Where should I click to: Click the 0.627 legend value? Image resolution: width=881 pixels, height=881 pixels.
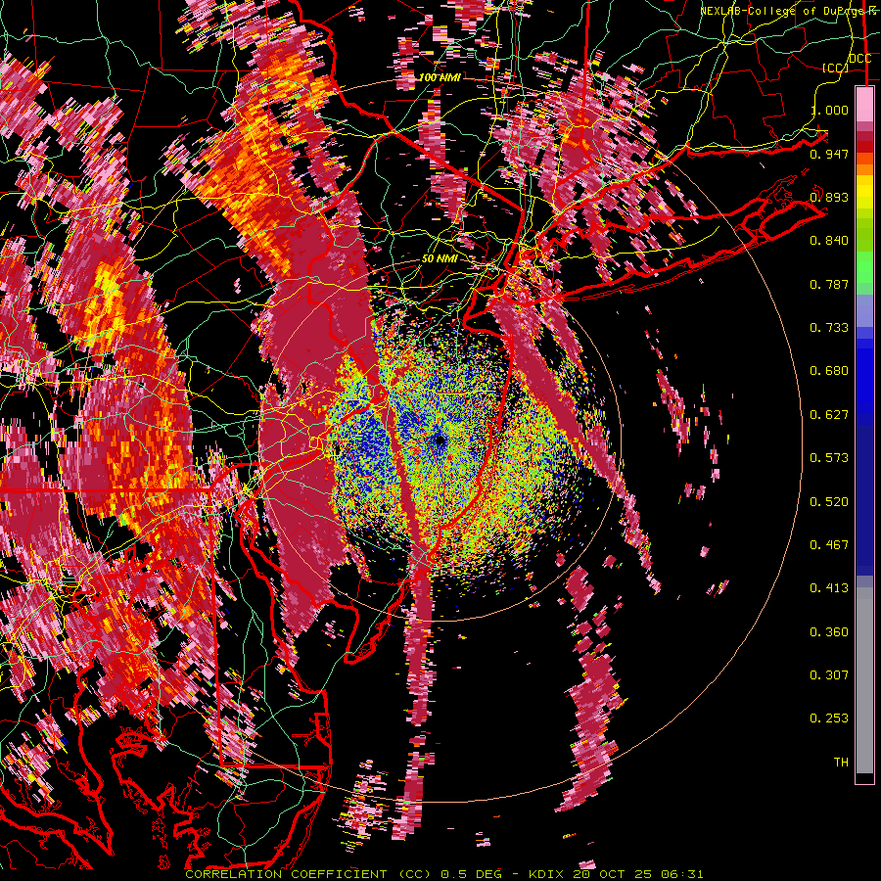[829, 415]
